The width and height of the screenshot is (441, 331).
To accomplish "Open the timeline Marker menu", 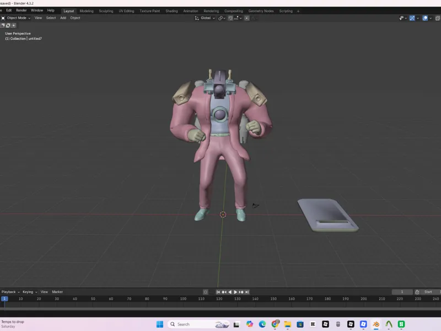I will 57,292.
